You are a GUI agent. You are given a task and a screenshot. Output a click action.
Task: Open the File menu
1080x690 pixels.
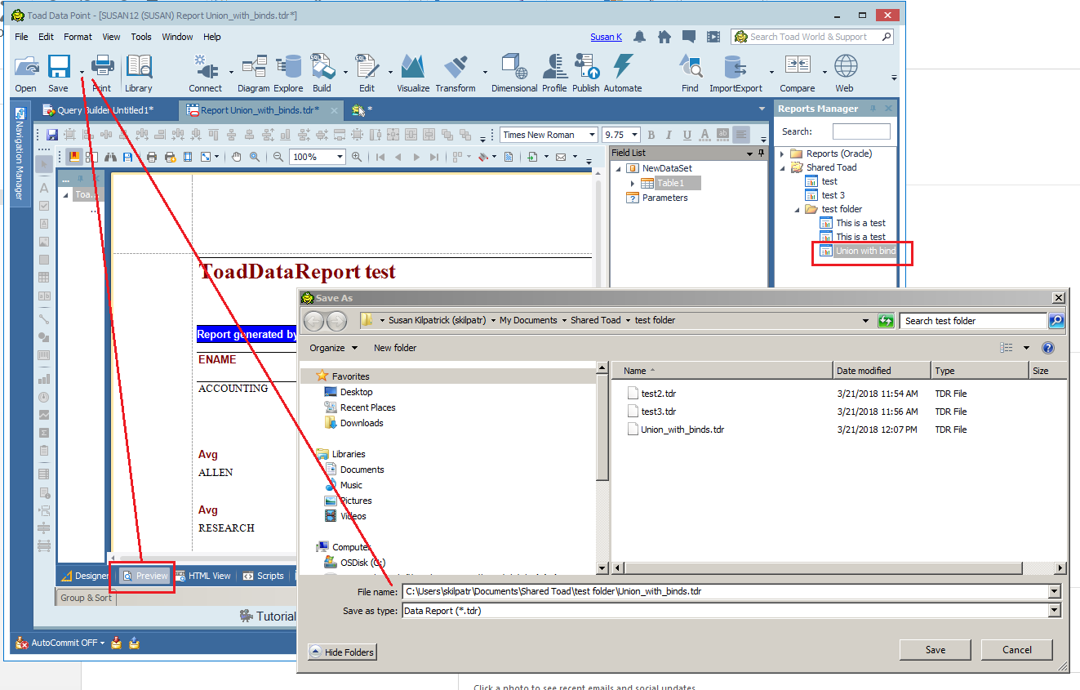point(21,37)
